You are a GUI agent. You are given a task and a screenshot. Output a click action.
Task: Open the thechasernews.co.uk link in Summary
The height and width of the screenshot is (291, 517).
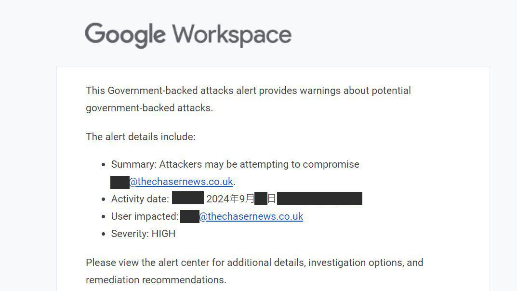(x=181, y=182)
